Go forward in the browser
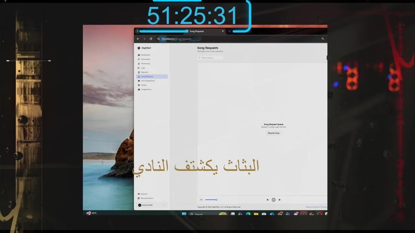 (x=144, y=39)
